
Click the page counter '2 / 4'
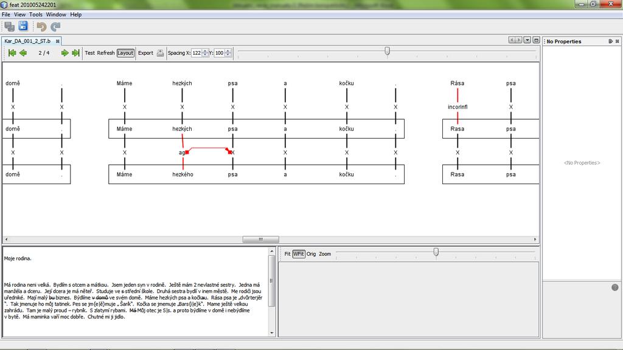pos(44,53)
